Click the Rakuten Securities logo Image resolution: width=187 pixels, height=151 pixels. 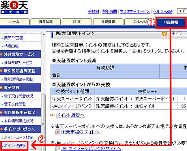click(14, 7)
